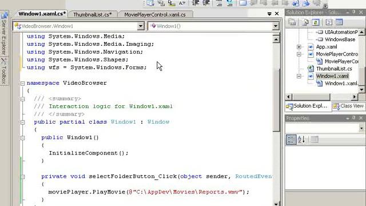Switch to the Window1.xaml.cs tab

(42, 14)
